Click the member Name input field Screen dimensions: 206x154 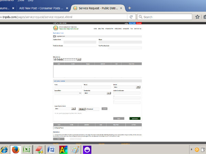click(68, 87)
